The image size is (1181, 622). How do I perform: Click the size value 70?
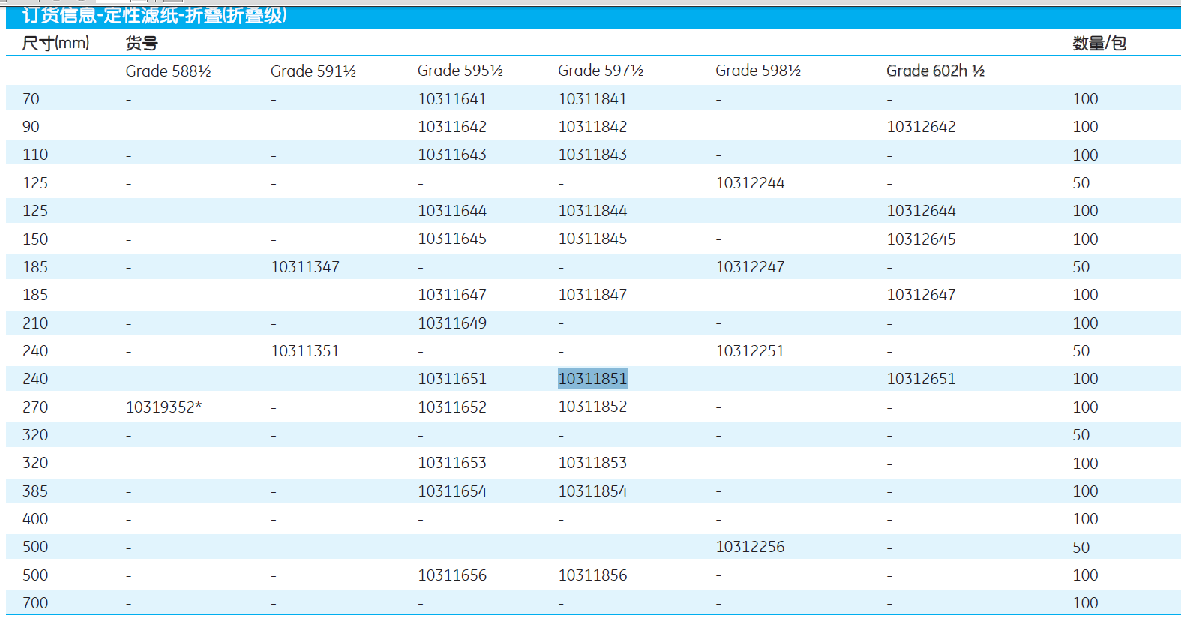point(31,99)
